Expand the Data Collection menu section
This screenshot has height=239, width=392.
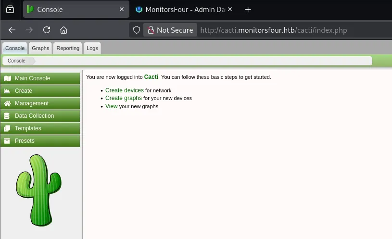[34, 116]
